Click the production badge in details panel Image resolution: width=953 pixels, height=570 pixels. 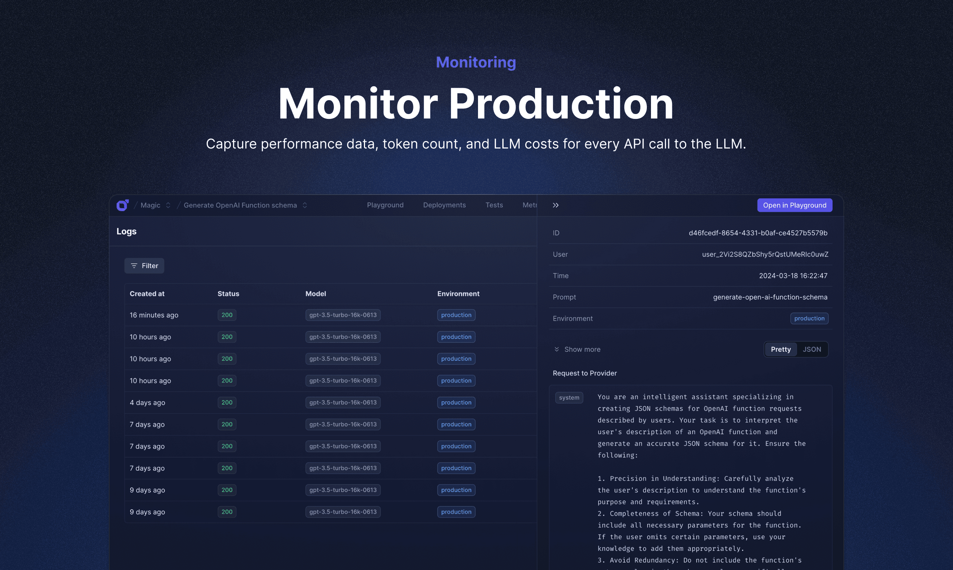click(x=809, y=318)
